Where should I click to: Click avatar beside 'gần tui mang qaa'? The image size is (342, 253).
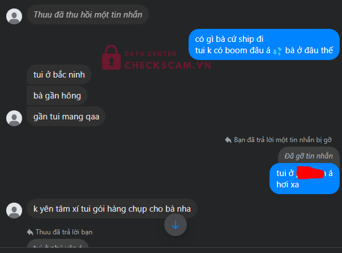pos(14,118)
